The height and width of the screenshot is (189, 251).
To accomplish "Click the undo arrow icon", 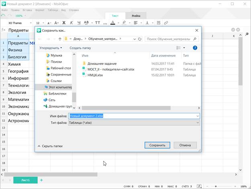I will [x=3, y=16].
